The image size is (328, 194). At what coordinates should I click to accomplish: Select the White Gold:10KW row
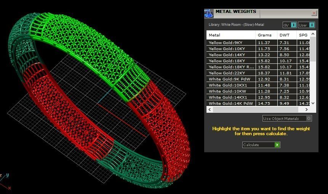click(x=258, y=91)
